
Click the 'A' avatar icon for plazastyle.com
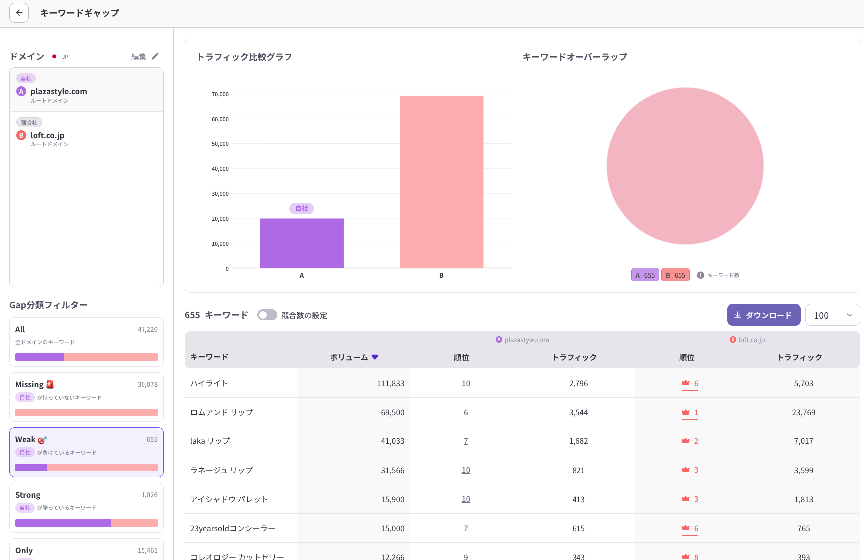[21, 91]
